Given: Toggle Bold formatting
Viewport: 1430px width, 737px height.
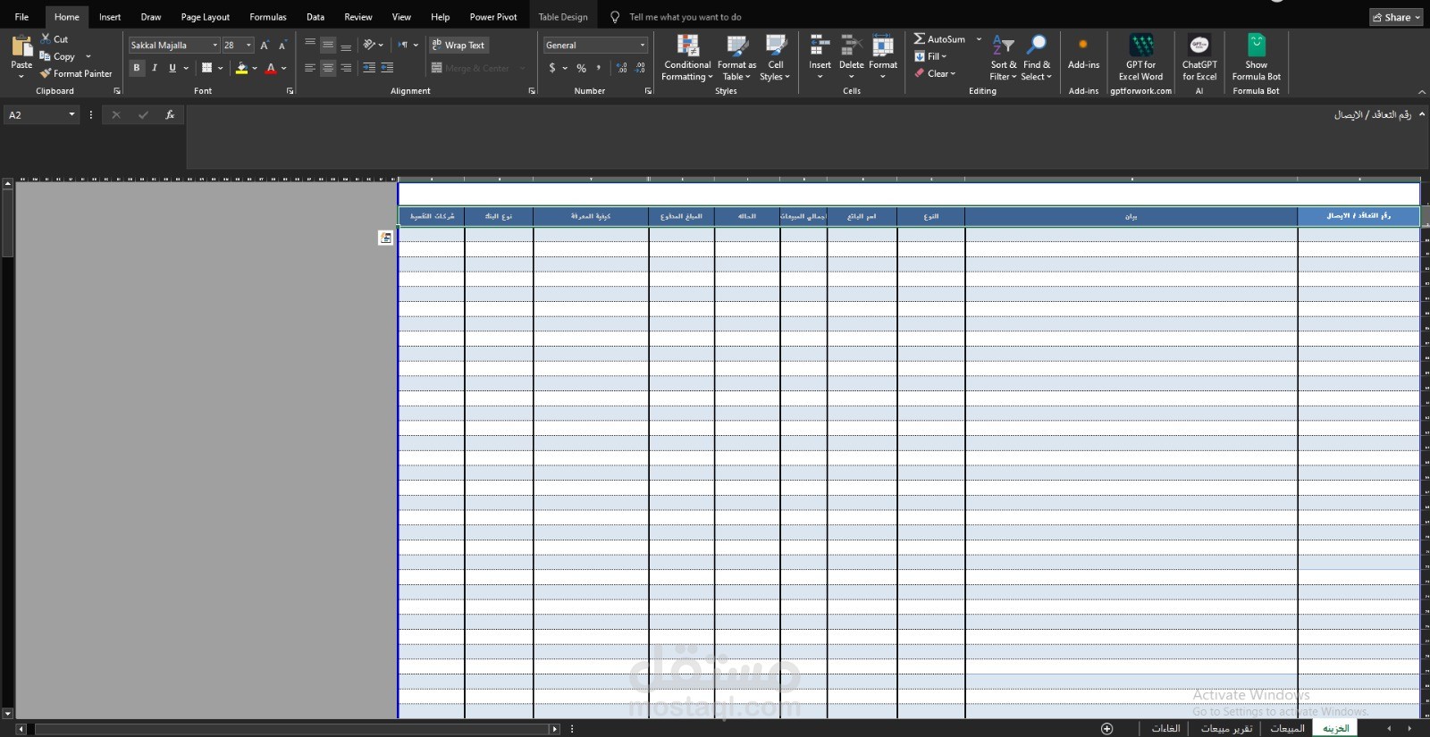Looking at the screenshot, I should 137,68.
